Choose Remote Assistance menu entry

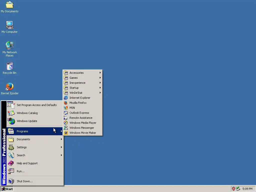[x=82, y=118]
